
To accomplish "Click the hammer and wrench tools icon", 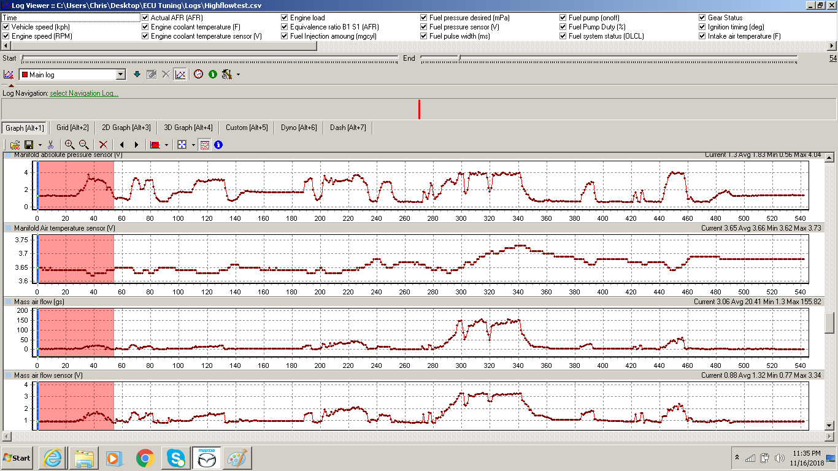I will [227, 74].
